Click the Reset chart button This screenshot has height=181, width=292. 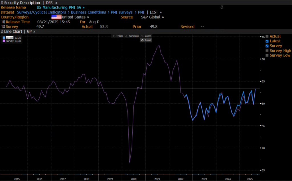146,40
